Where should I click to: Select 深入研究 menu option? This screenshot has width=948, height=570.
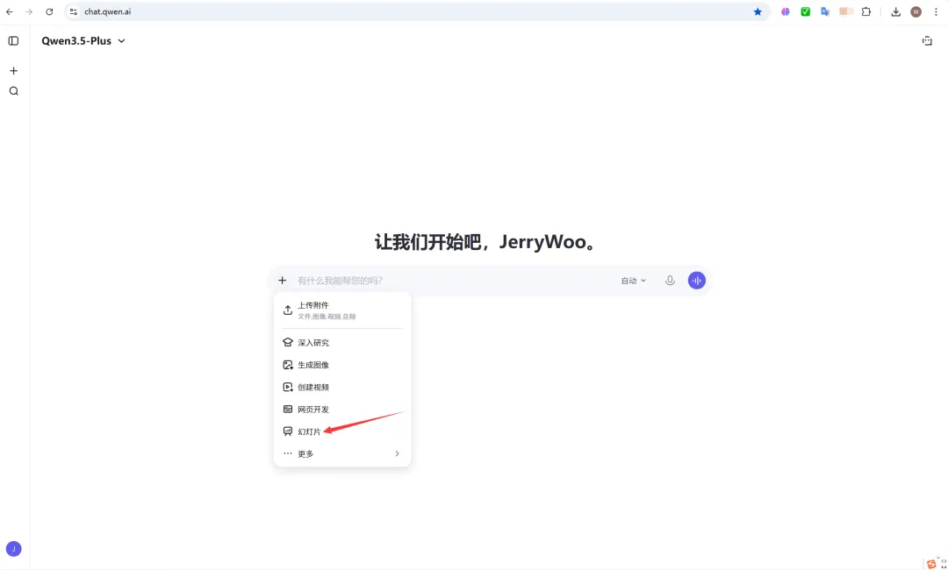[x=342, y=342]
